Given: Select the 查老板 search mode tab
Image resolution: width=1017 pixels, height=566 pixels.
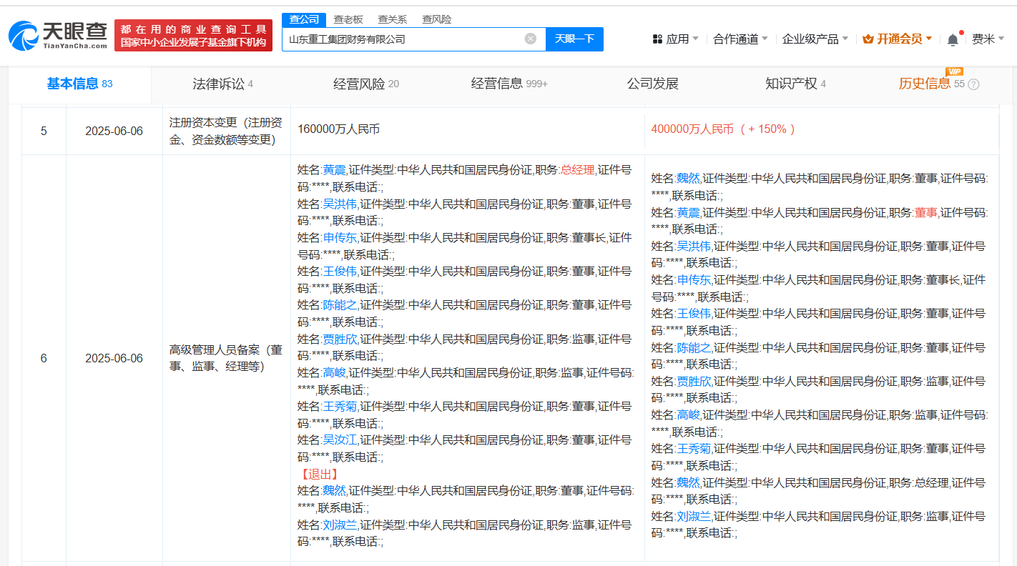Looking at the screenshot, I should (x=348, y=19).
